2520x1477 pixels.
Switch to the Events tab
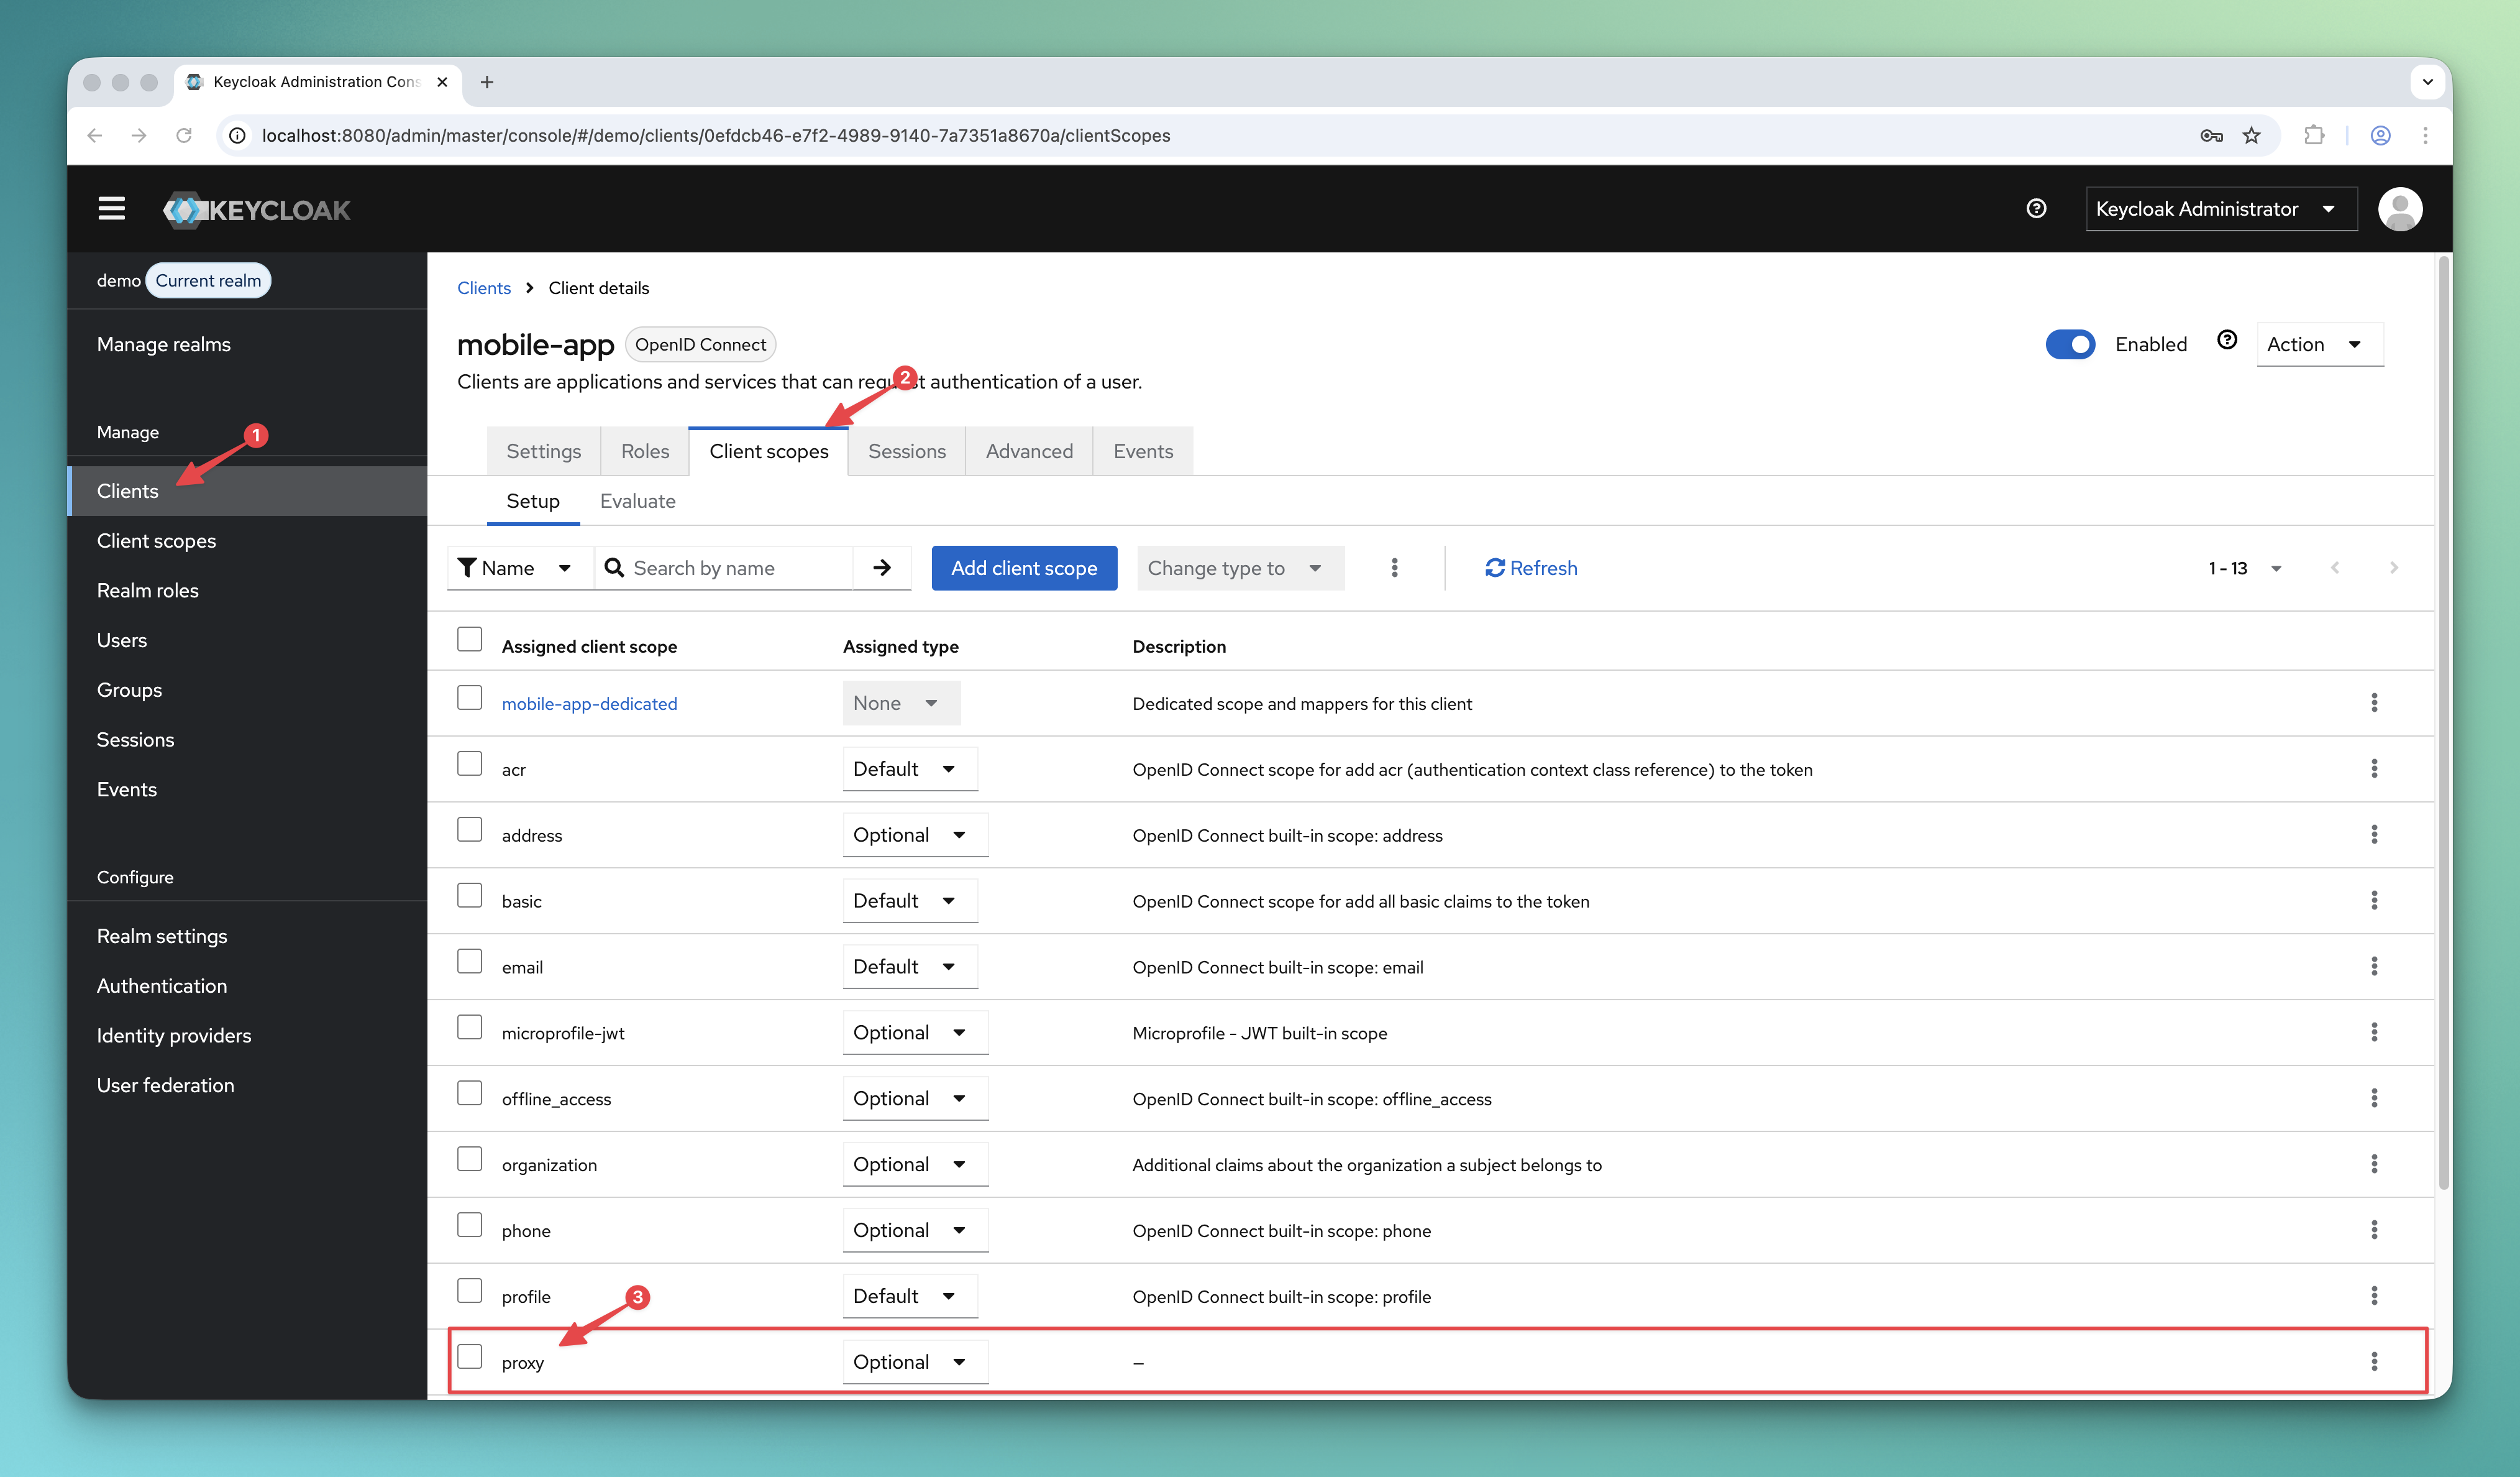click(x=1143, y=450)
